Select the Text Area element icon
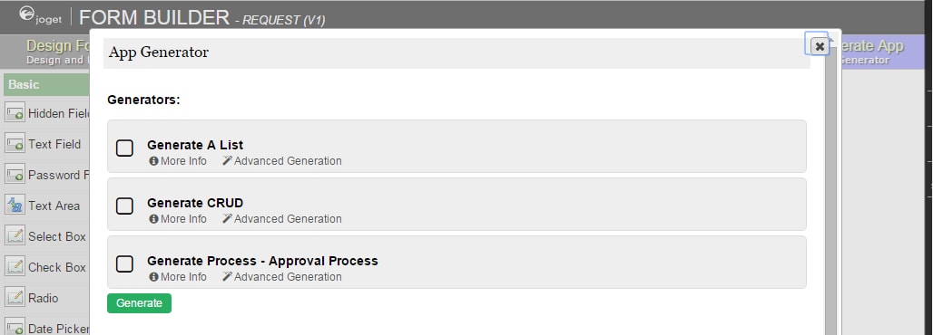Screen dimensions: 933x335 15,206
